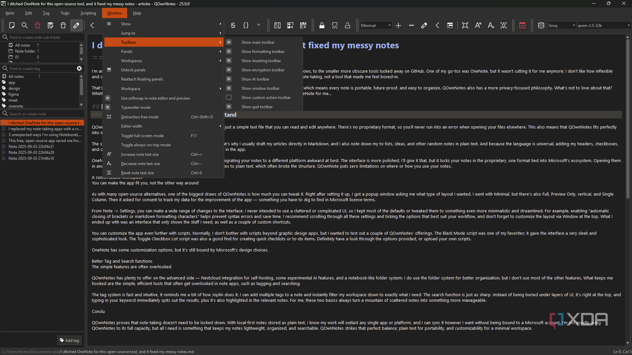
Task: Expand the Workspaces submenu
Action: [164, 60]
